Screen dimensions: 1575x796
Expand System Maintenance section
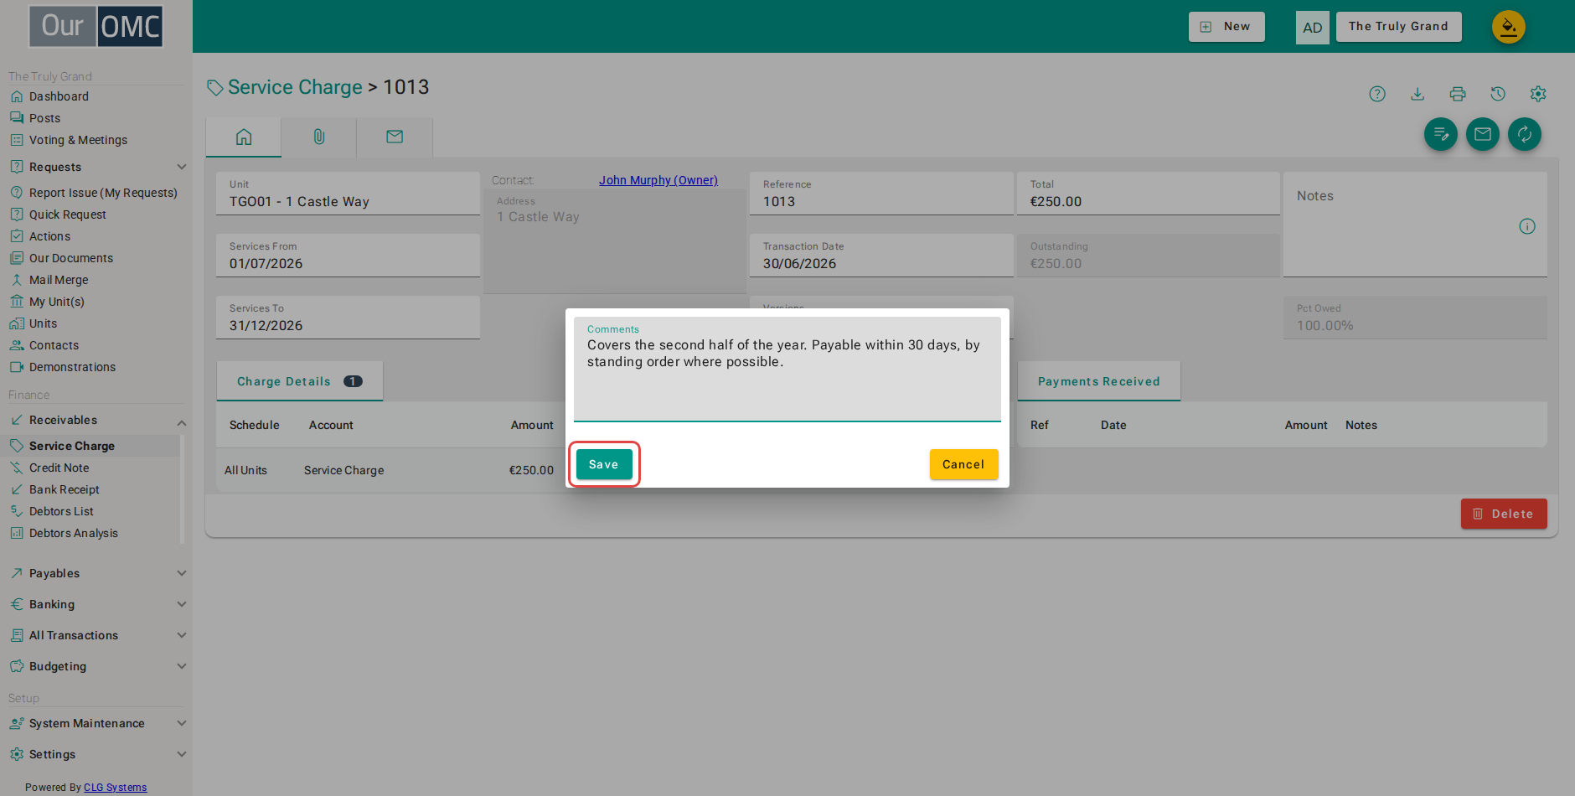point(96,723)
